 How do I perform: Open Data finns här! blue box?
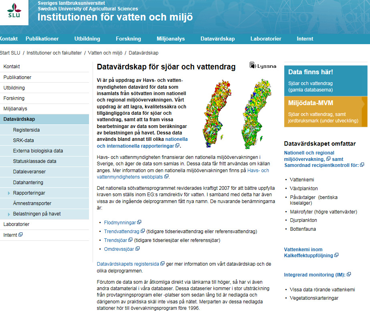pyautogui.click(x=326, y=81)
